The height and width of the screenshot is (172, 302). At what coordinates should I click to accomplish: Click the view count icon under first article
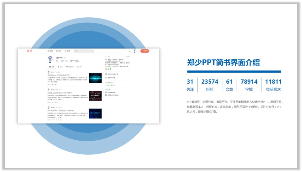click(48, 84)
